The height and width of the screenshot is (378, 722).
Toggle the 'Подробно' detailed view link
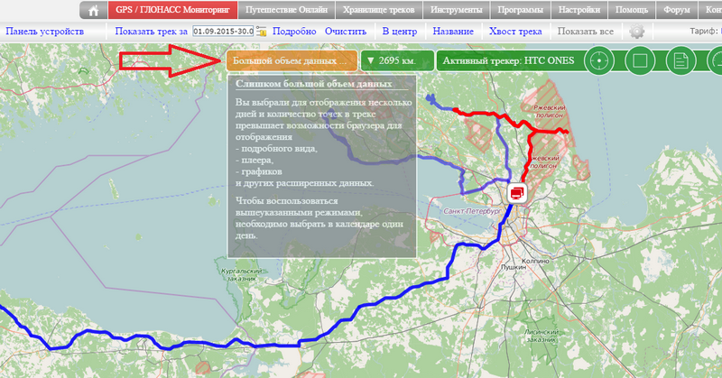click(x=294, y=32)
